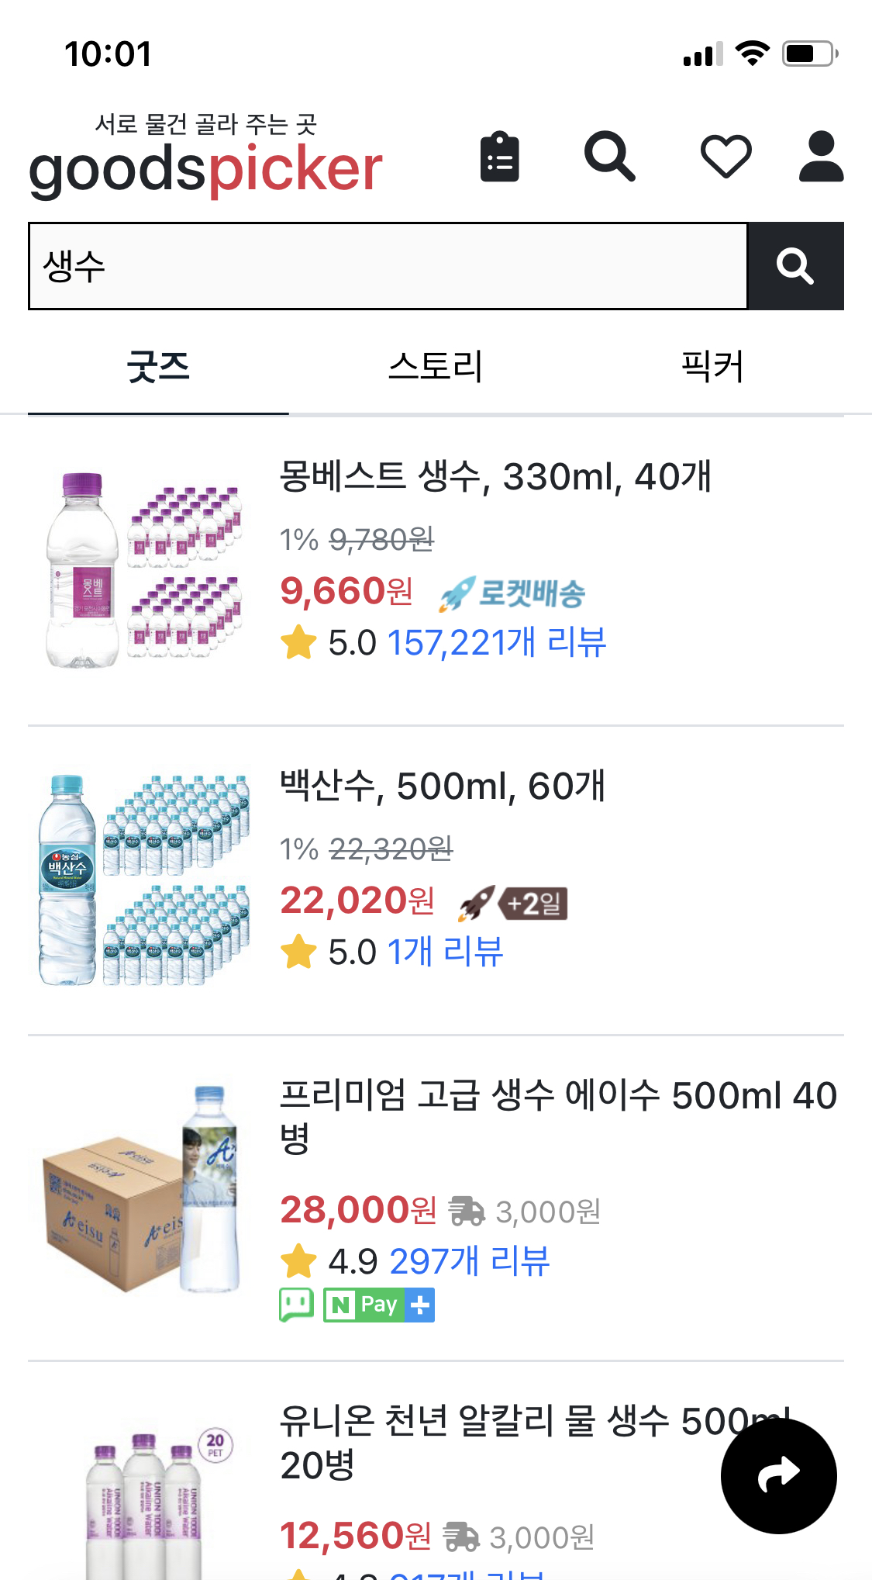
Task: Tap the 몽베스트 purple-cap bottle thumbnail
Action: (x=144, y=570)
